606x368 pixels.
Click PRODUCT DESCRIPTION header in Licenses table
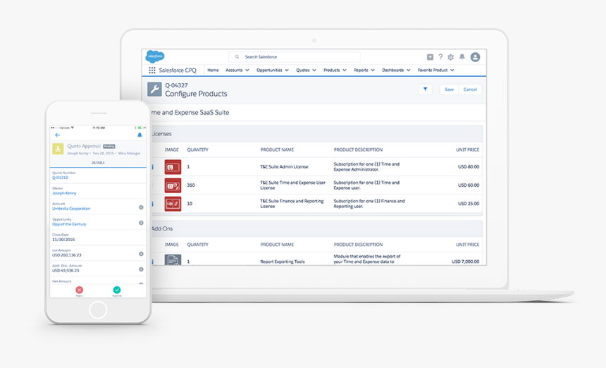pyautogui.click(x=358, y=150)
